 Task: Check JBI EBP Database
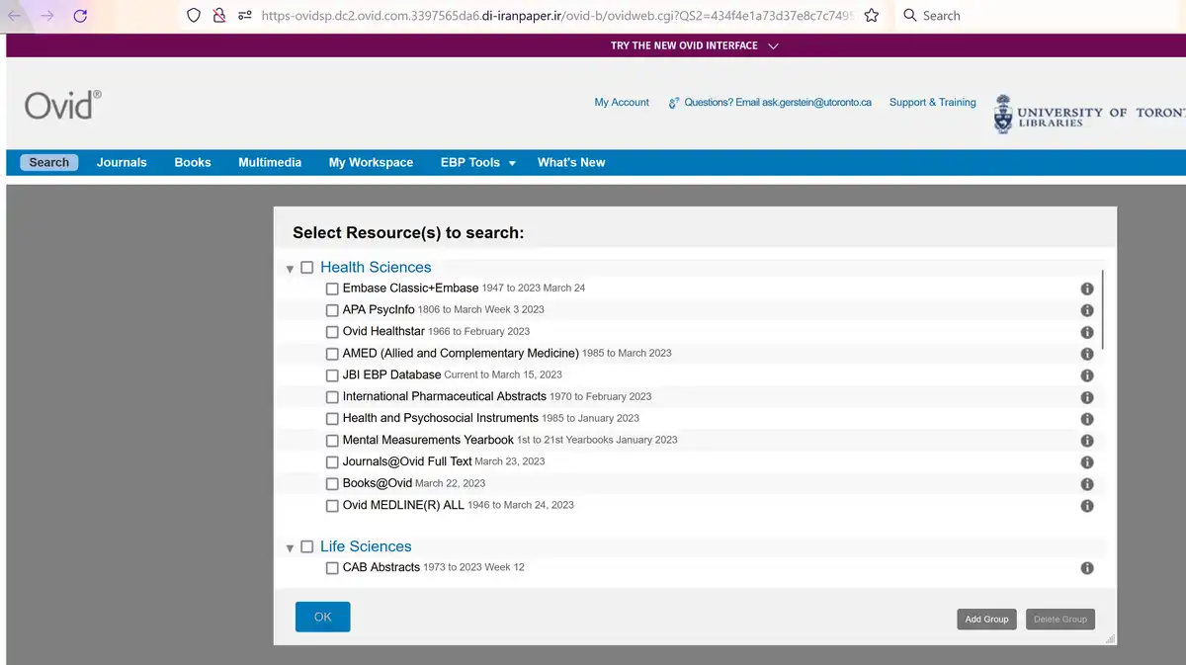pos(332,376)
